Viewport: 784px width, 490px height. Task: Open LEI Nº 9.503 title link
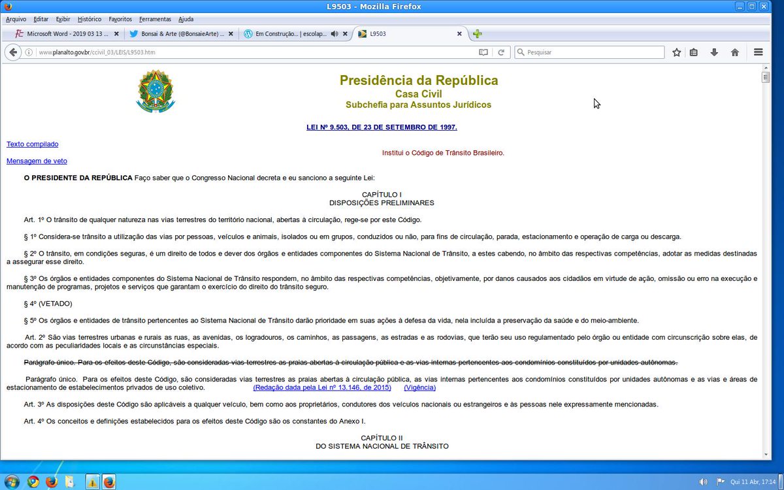(x=382, y=127)
